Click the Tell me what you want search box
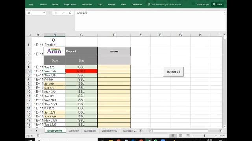Image resolution: width=252 pixels, height=141 pixels. tap(165, 4)
